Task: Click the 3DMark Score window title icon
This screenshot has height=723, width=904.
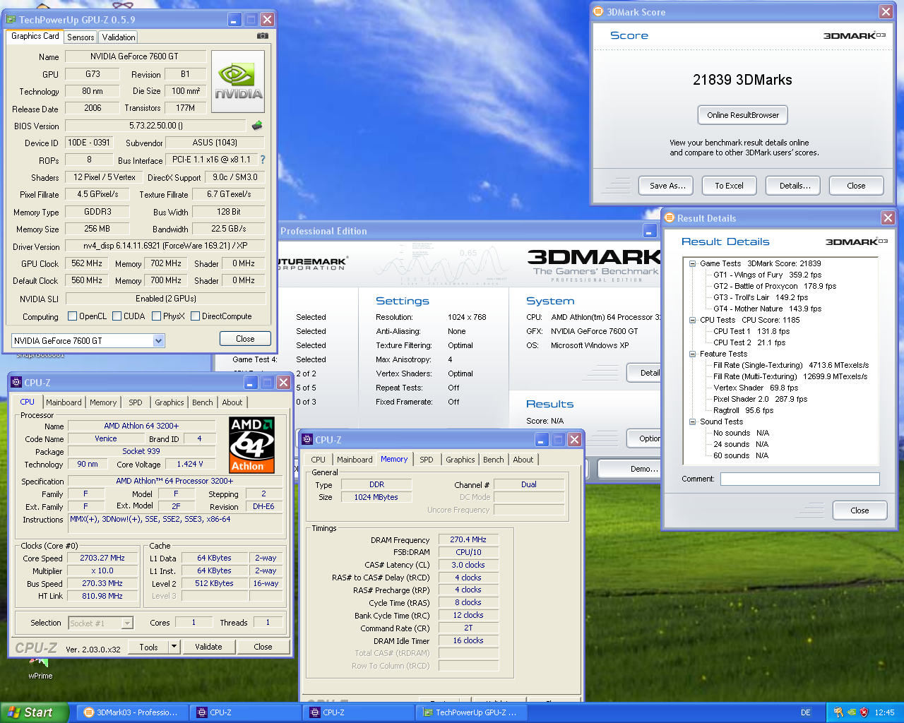Action: click(598, 11)
